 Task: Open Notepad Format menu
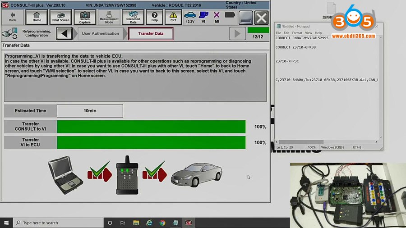click(297, 33)
